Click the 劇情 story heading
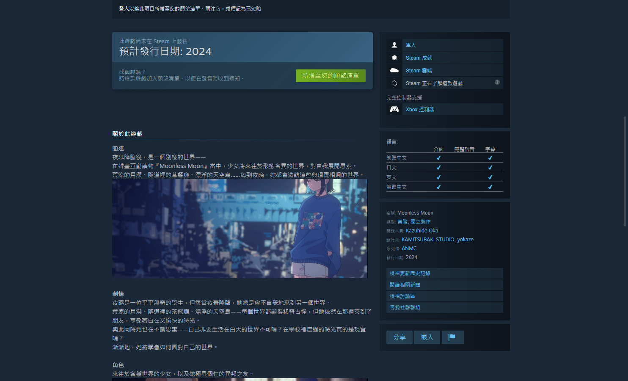The width and height of the screenshot is (628, 381). [118, 294]
